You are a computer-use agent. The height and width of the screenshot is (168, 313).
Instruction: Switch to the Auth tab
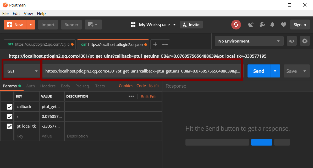point(31,86)
